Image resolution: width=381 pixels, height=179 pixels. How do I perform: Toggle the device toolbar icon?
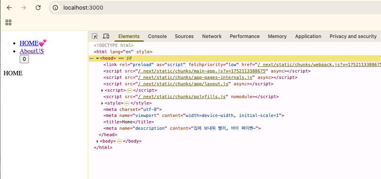tap(106, 36)
